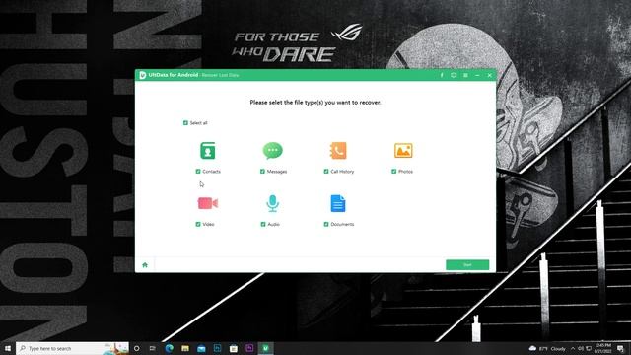Open Mail app from taskbar
The width and height of the screenshot is (631, 355).
(x=201, y=348)
